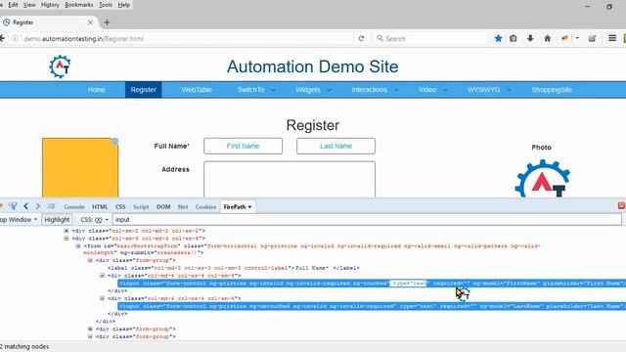The image size is (626, 352).
Task: Open a new tab with the plus button
Action: pyautogui.click(x=107, y=22)
